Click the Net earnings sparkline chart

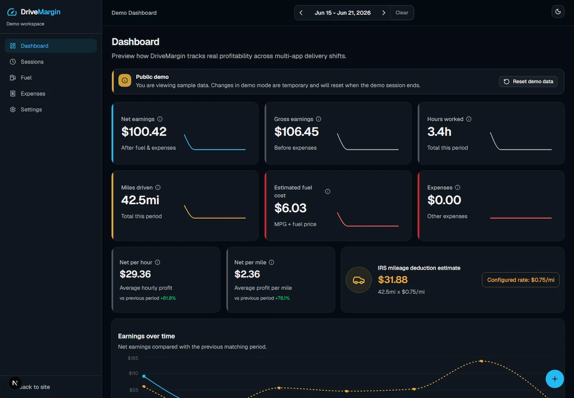pyautogui.click(x=215, y=141)
